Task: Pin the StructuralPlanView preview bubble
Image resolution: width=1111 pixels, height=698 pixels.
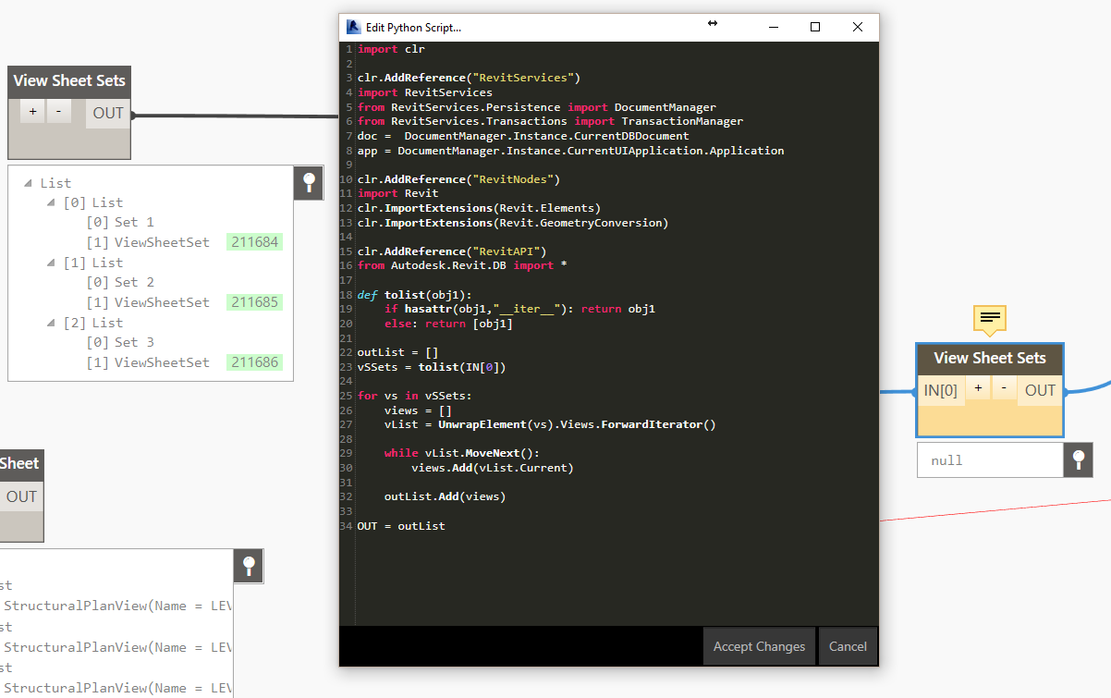Action: coord(249,566)
